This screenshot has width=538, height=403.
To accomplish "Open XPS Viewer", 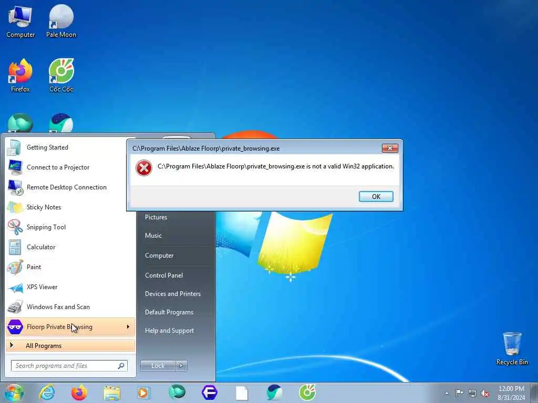I will 70,287.
